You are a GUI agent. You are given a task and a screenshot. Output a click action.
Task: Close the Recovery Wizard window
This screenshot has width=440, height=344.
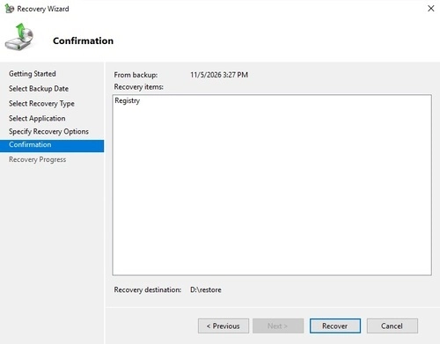tap(431, 9)
